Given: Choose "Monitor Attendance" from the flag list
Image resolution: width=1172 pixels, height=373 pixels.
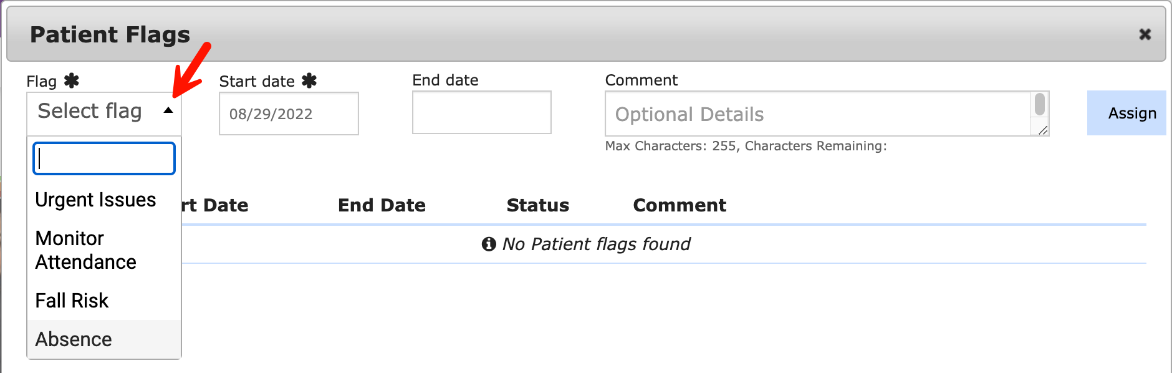Looking at the screenshot, I should coord(86,249).
